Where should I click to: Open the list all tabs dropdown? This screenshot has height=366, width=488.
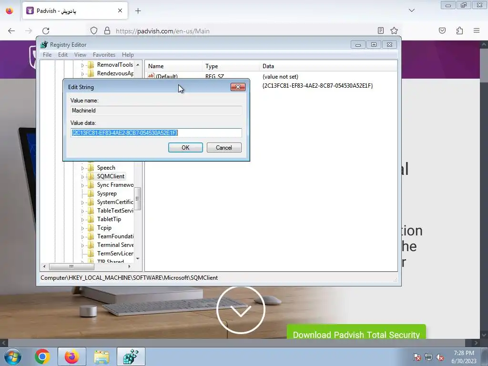(411, 10)
